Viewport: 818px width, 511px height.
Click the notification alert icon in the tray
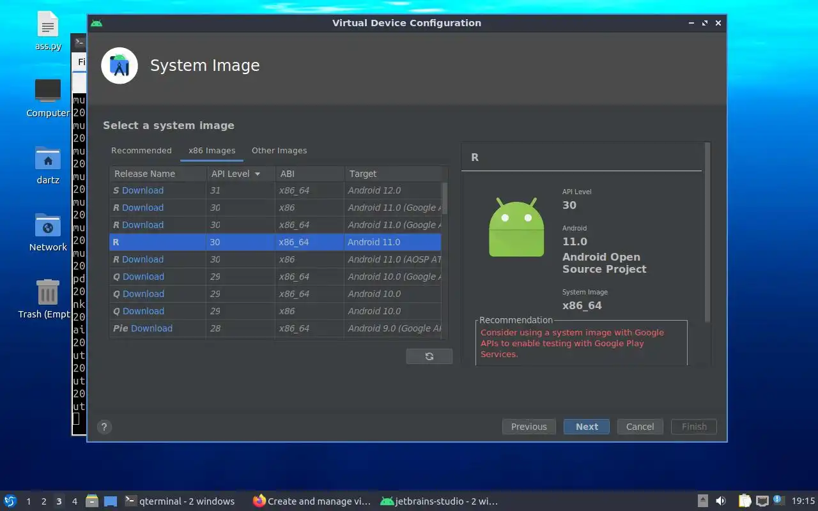click(x=778, y=500)
